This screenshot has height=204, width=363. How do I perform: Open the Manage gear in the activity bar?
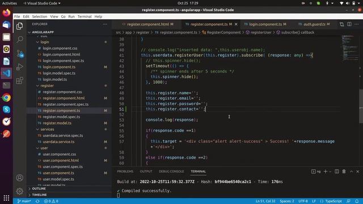tap(20, 191)
